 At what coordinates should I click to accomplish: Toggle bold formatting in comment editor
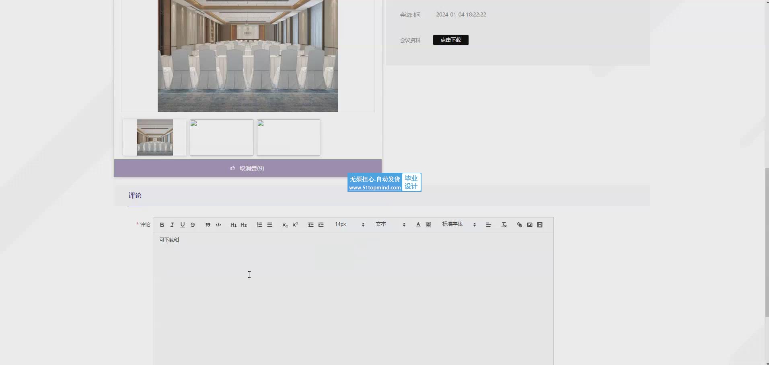click(x=162, y=225)
